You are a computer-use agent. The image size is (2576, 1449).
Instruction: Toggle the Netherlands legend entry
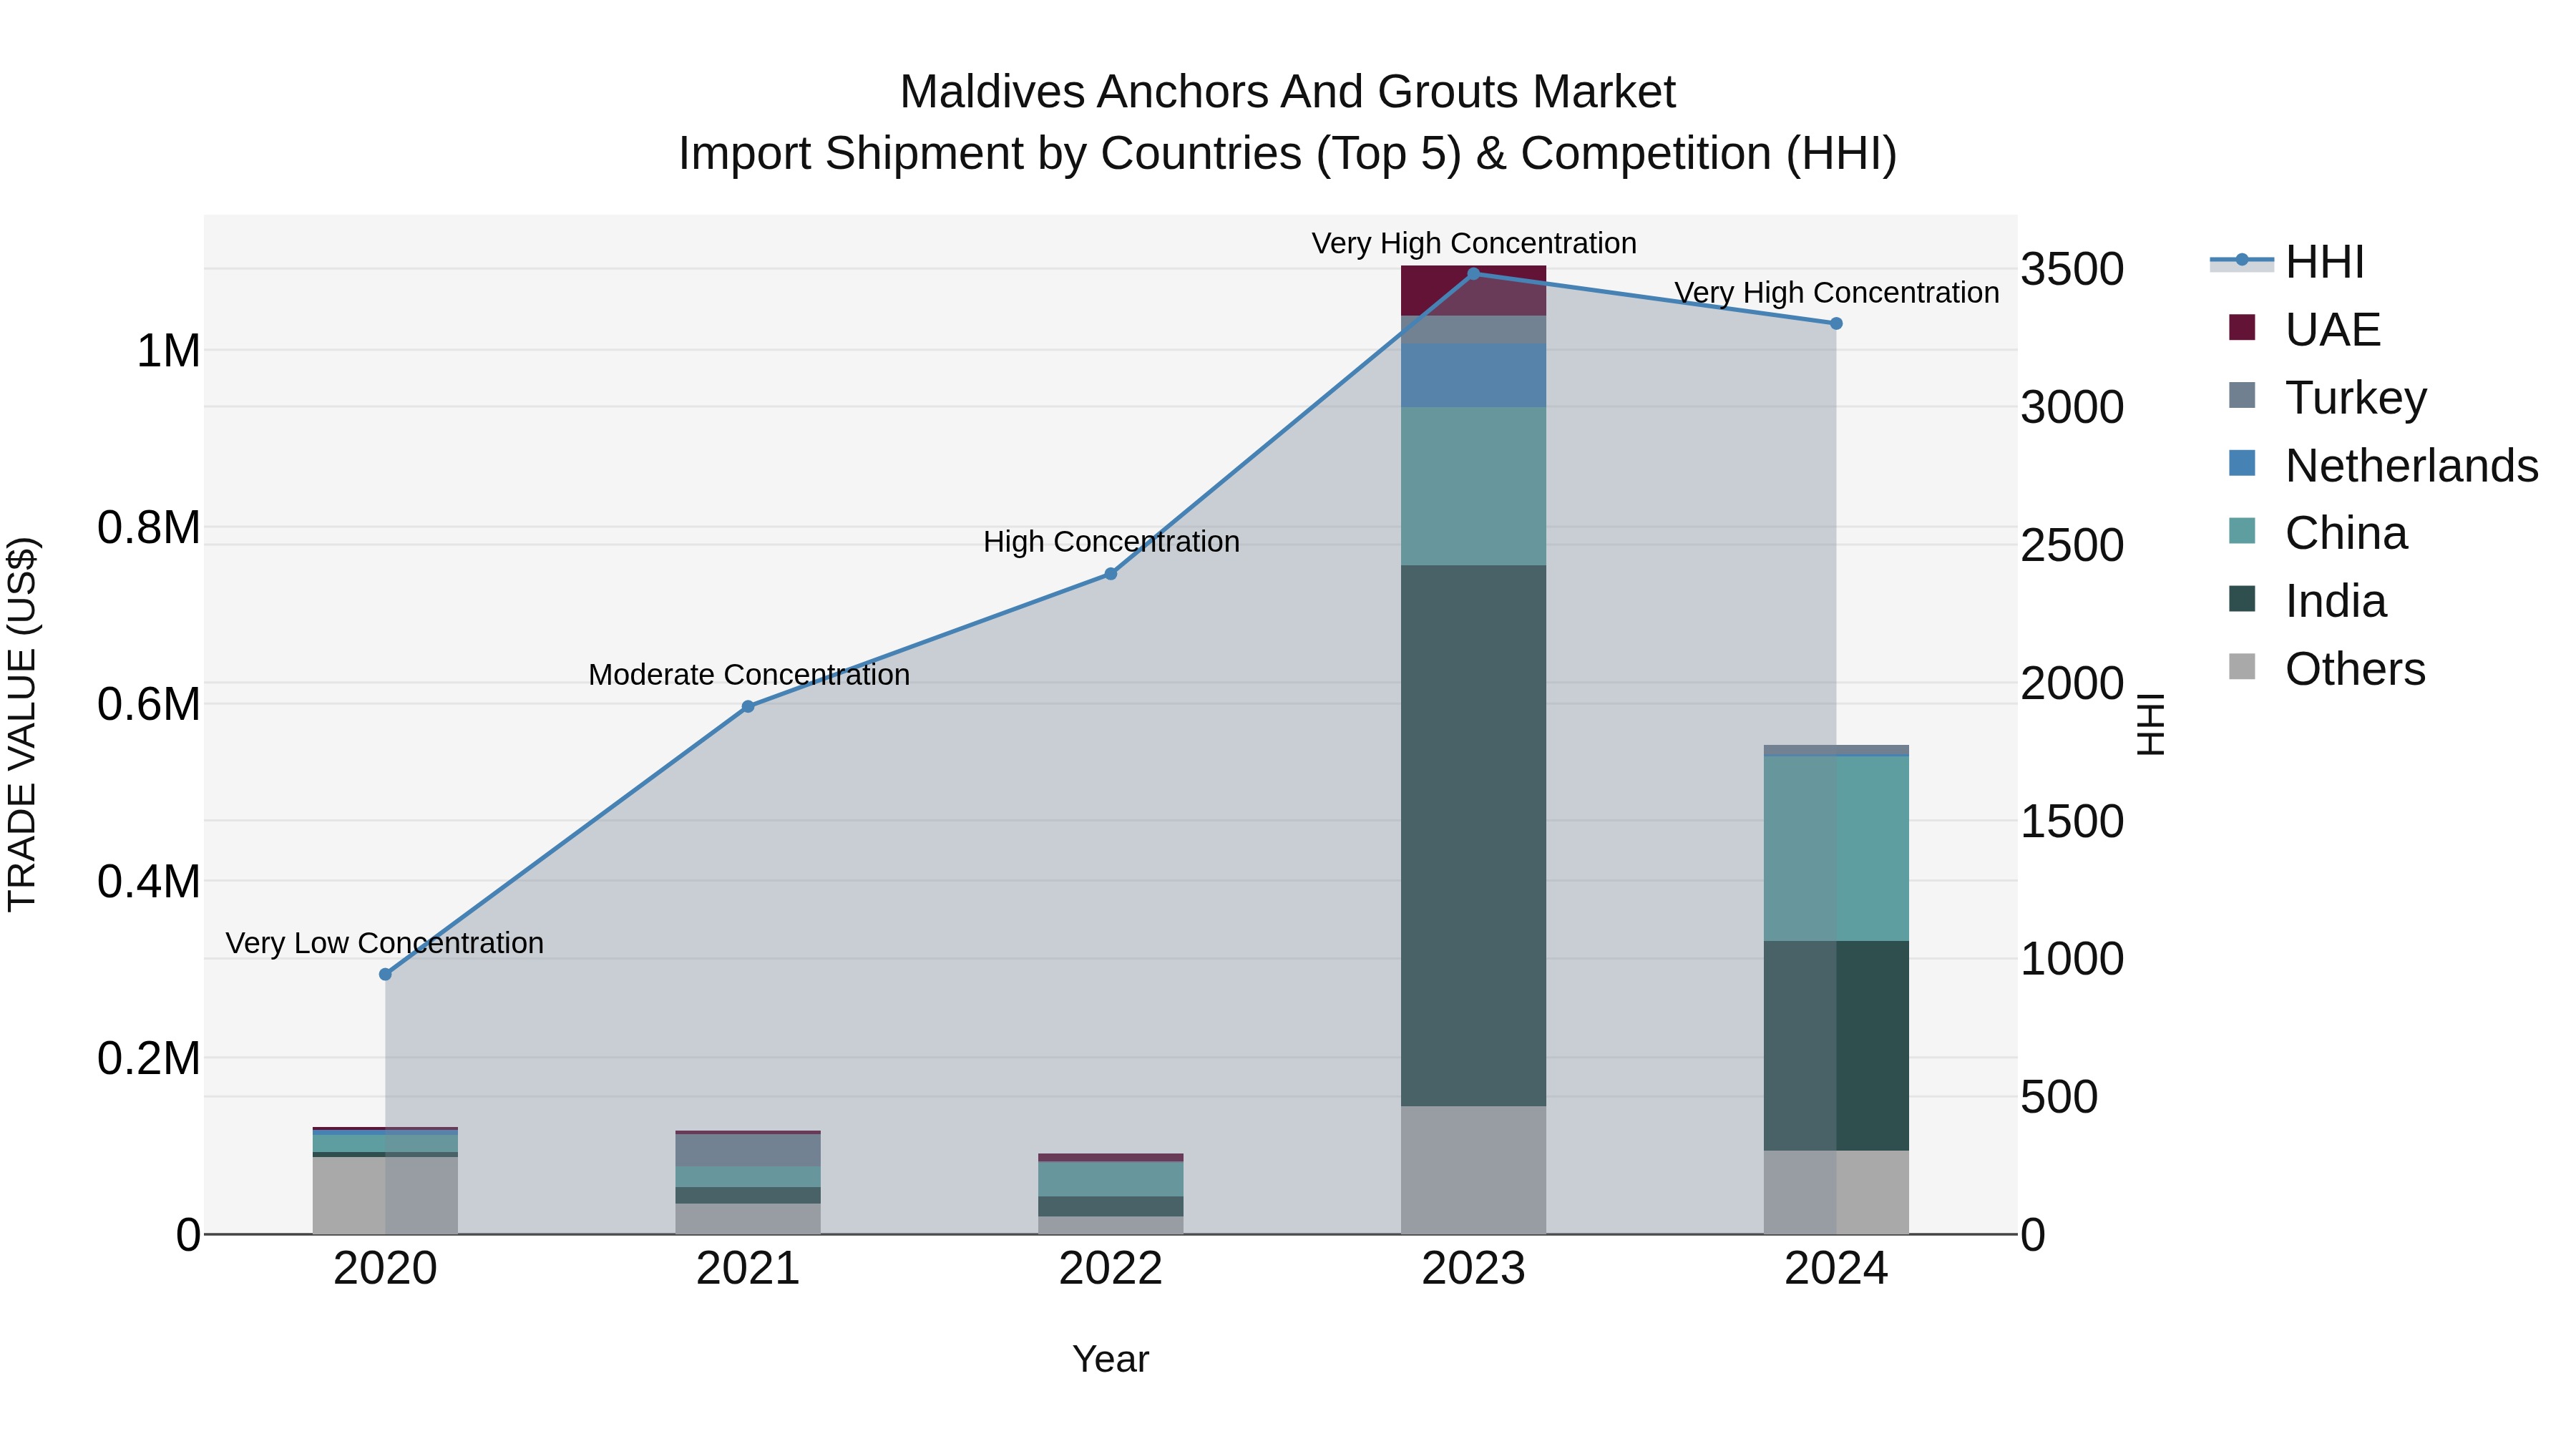coord(2383,465)
